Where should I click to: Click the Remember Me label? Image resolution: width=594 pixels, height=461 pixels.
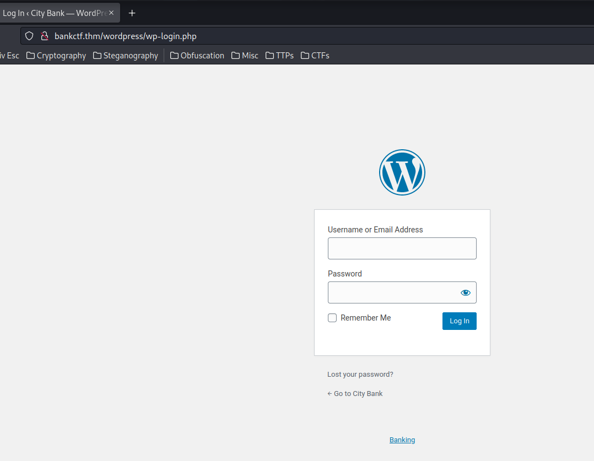(x=365, y=318)
